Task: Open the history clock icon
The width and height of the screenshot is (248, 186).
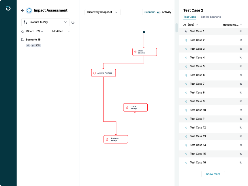Action: coord(73,22)
